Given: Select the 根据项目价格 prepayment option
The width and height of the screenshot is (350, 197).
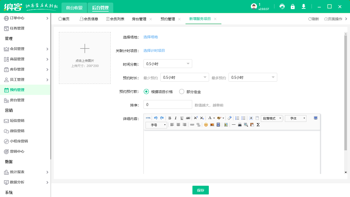Looking at the screenshot, I should pos(146,92).
